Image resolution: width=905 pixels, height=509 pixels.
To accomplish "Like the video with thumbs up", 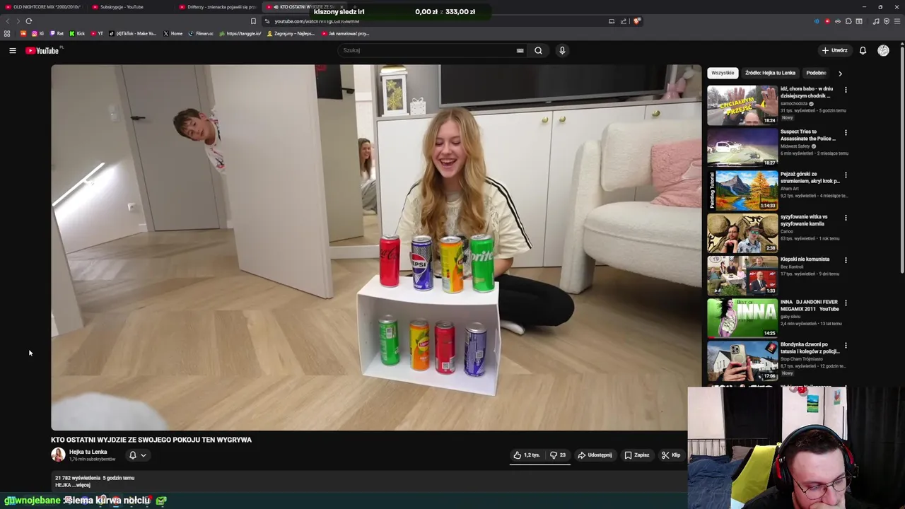I will 527,455.
